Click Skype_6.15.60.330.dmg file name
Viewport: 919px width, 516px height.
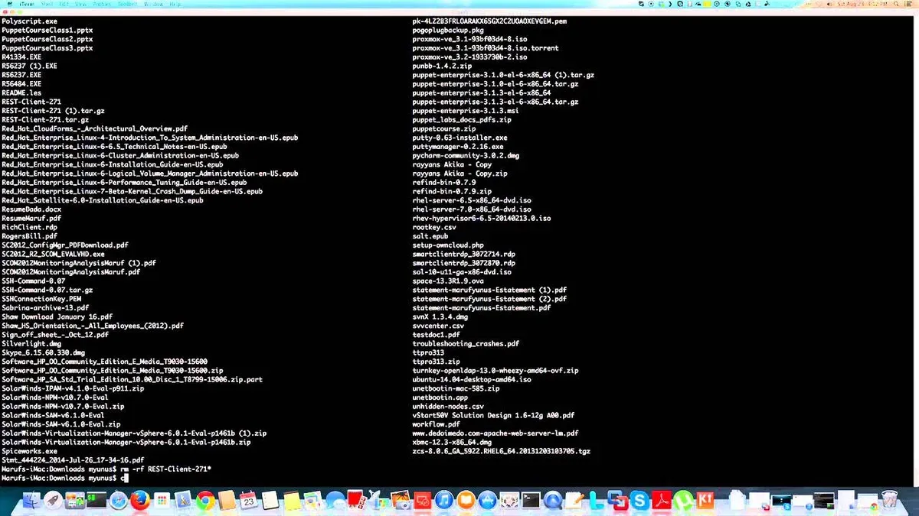pyautogui.click(x=43, y=353)
